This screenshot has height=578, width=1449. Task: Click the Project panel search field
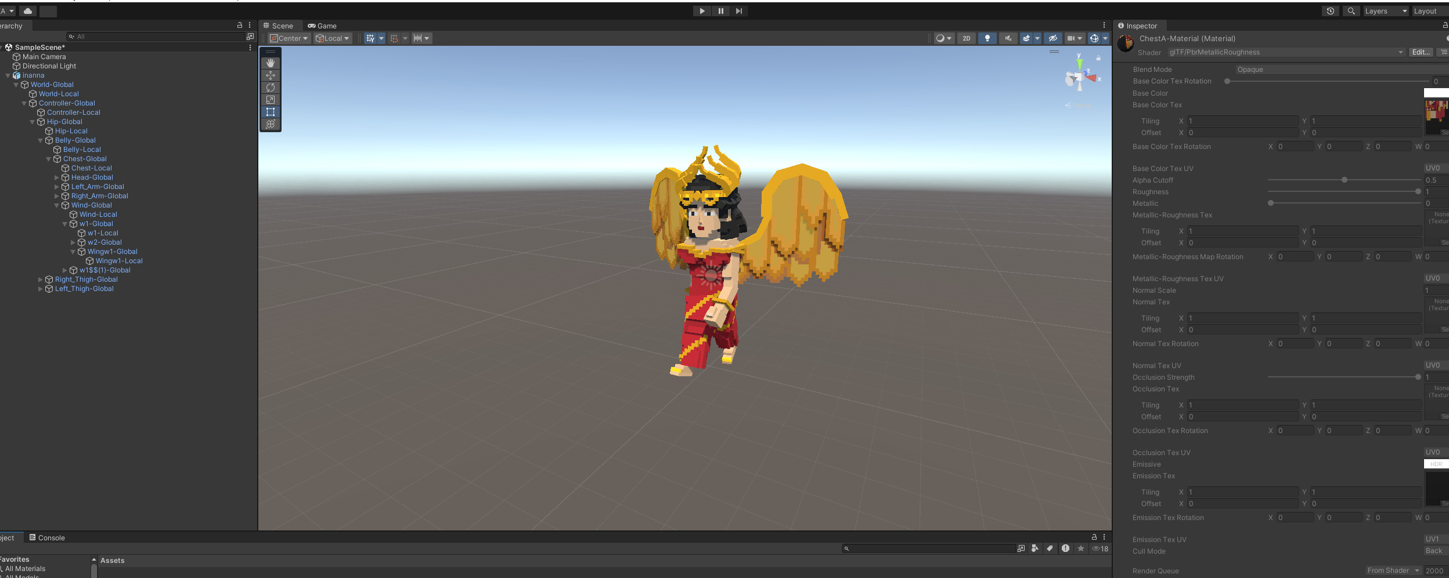pos(929,548)
